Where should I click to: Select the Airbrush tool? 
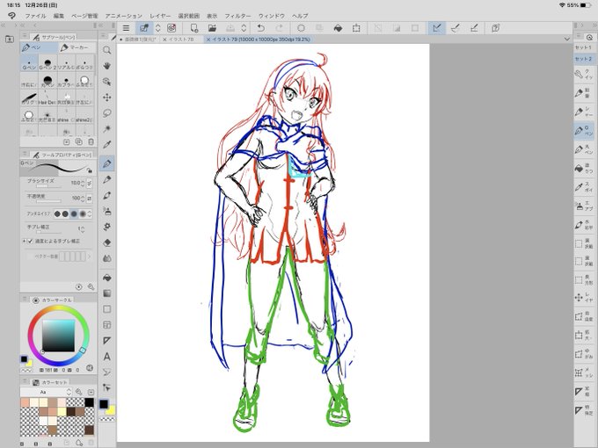tap(107, 211)
